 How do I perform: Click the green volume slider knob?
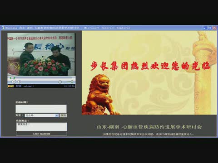72,81
